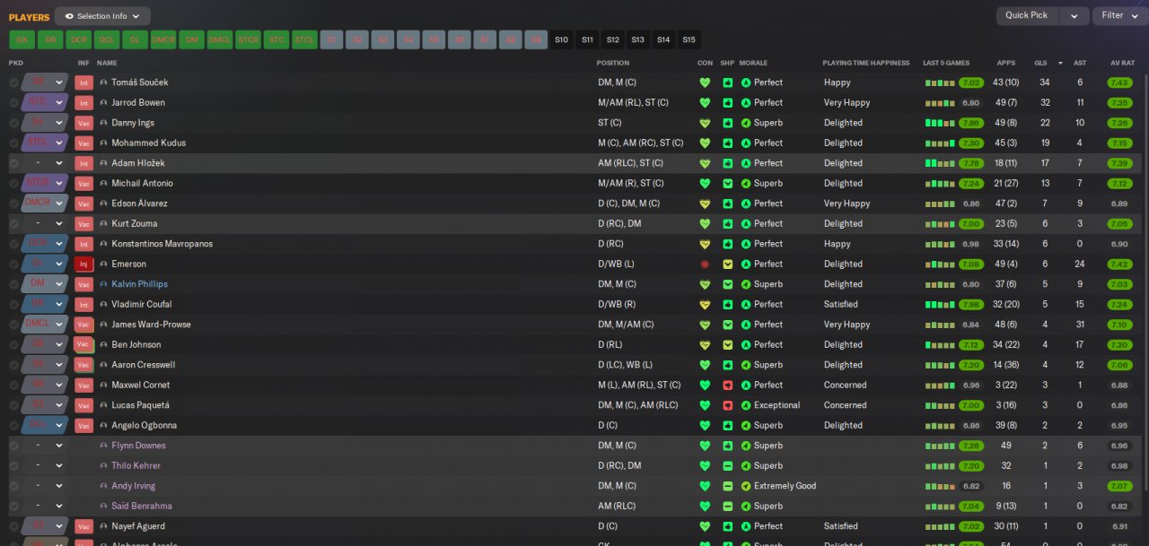Click Tomáš Souček's Int status icon
This screenshot has height=546, width=1149.
[x=84, y=82]
